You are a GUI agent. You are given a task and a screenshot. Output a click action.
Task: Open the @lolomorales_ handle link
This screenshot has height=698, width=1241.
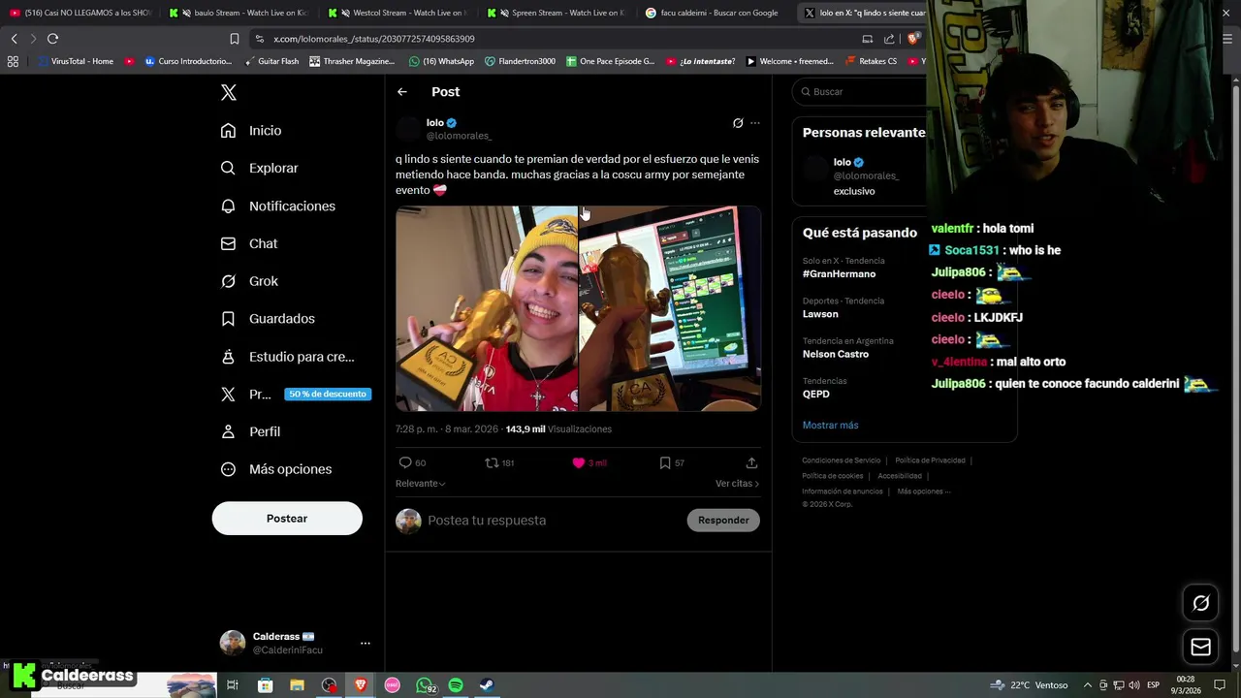(459, 136)
